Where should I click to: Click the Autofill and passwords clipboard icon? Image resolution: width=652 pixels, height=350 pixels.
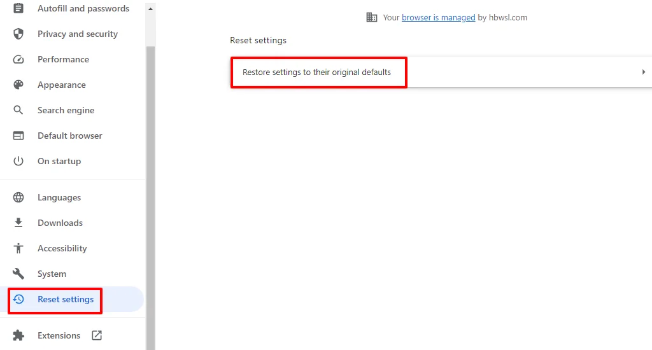(x=18, y=8)
